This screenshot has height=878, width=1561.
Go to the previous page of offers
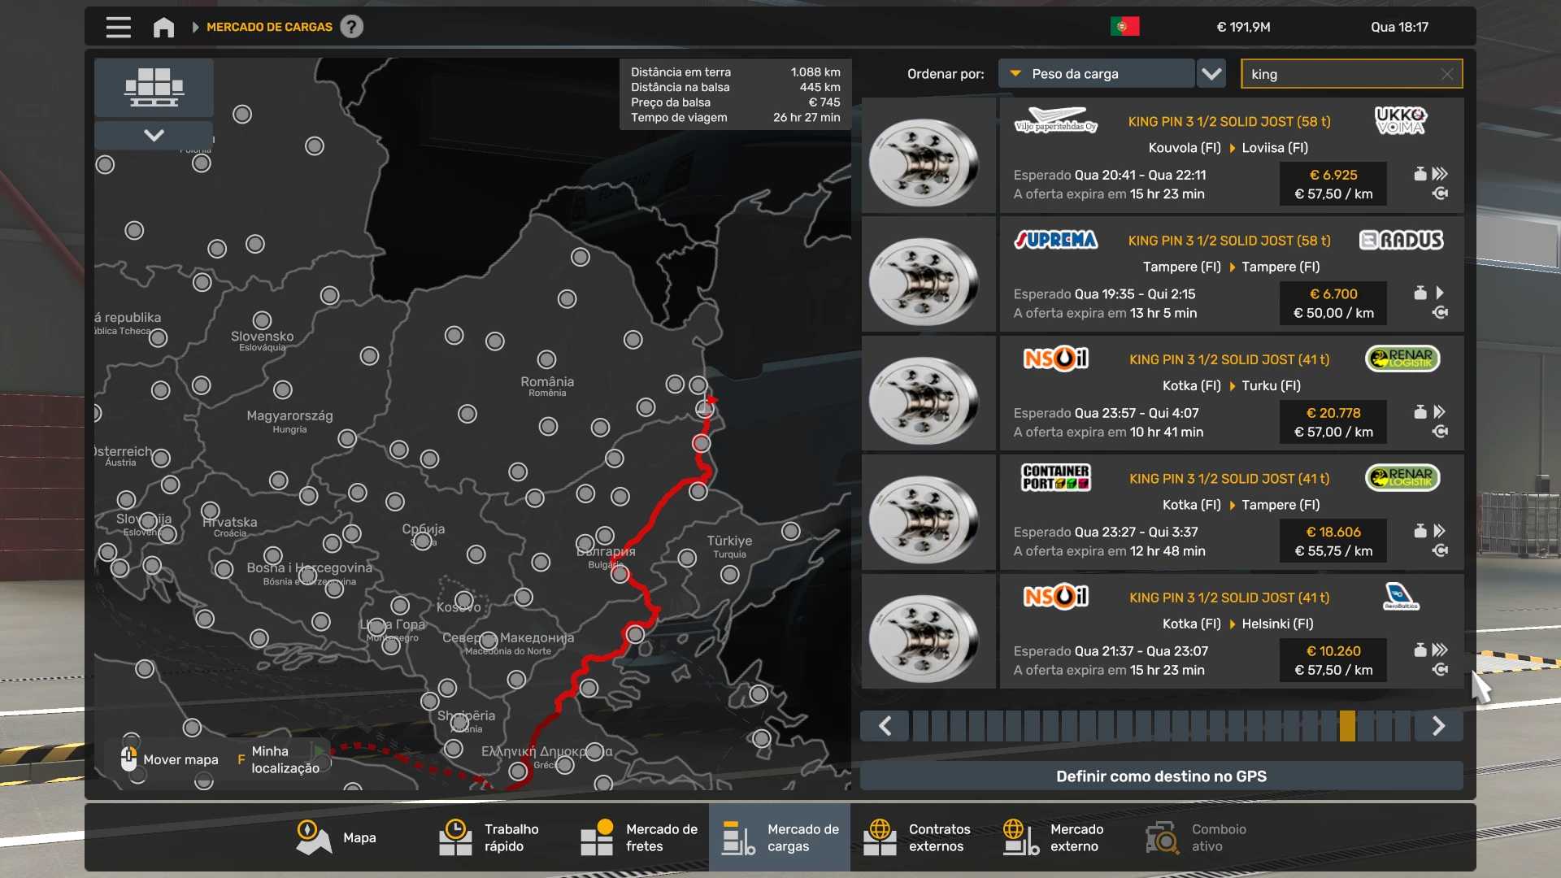pyautogui.click(x=885, y=726)
